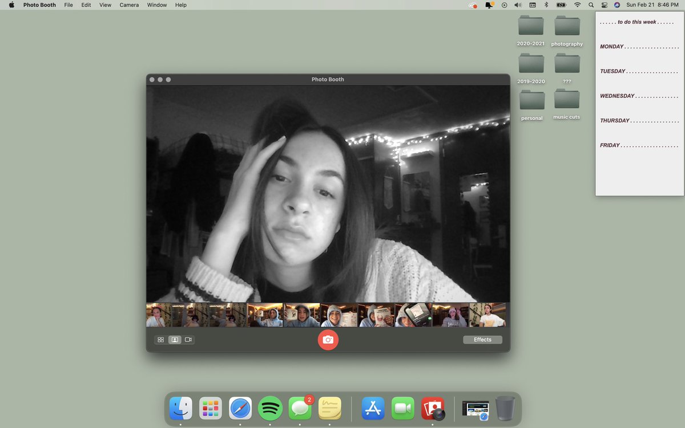Activate Siri from the menu bar
This screenshot has height=428, width=685.
pos(617,5)
